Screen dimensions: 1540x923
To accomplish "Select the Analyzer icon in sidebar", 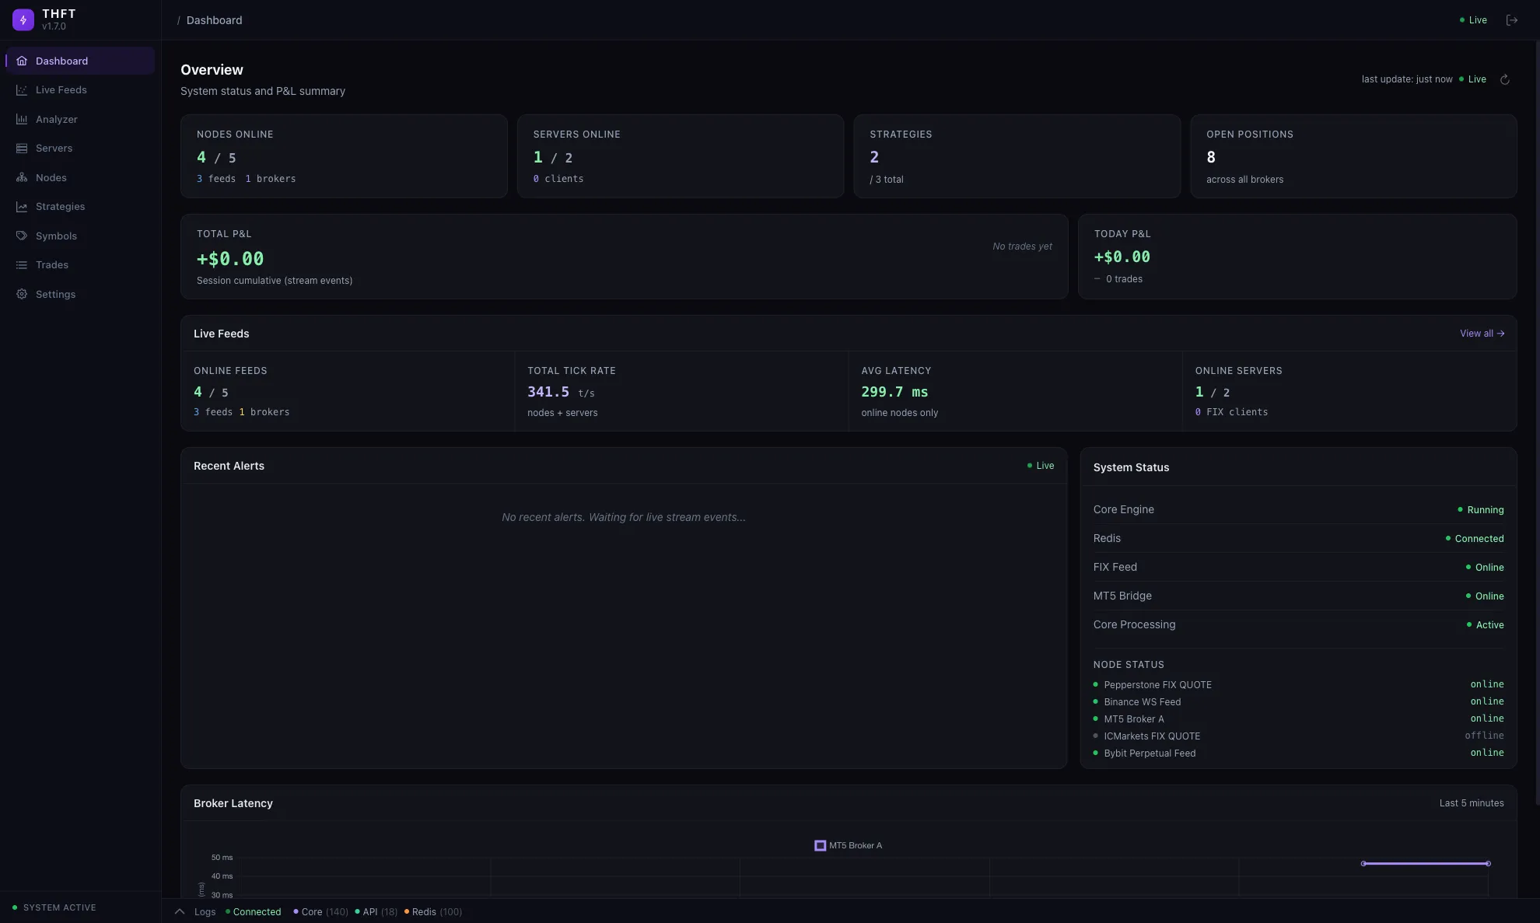I will tap(23, 119).
